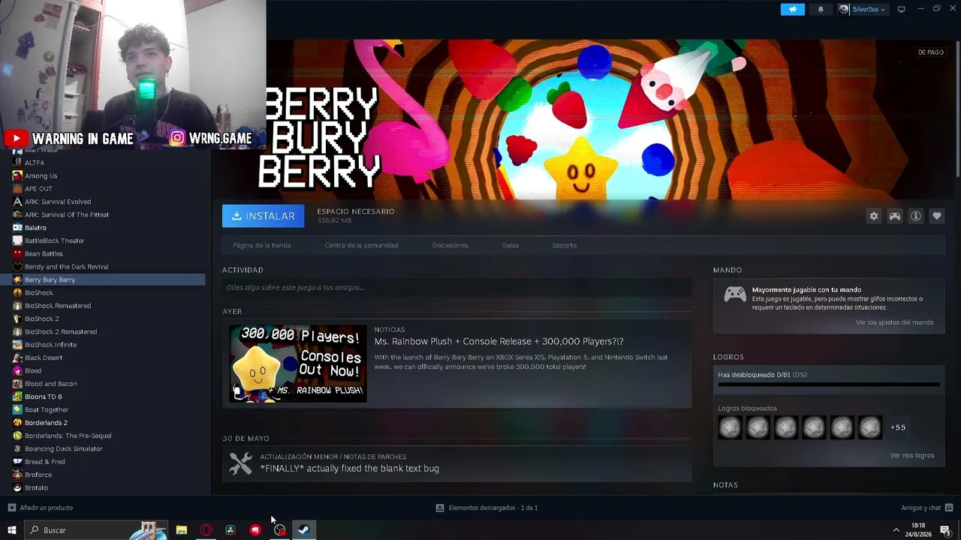This screenshot has width=961, height=540.
Task: Click Ver mis logros link
Action: 912,455
